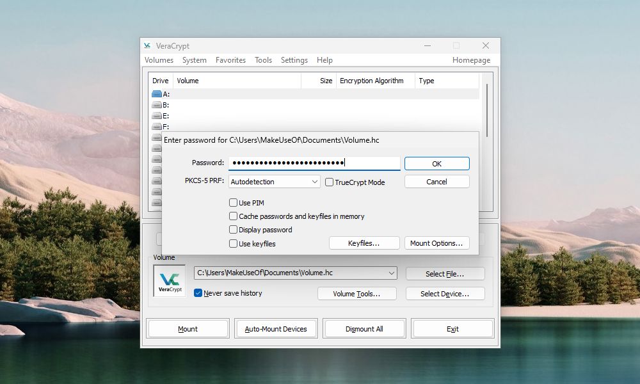This screenshot has height=384, width=640.
Task: Expand the volume path combo box
Action: 392,273
